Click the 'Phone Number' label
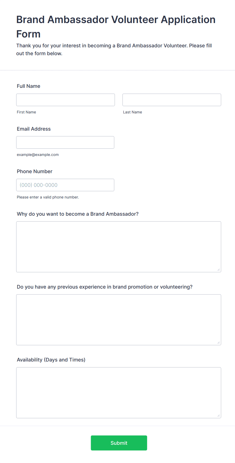 click(35, 171)
